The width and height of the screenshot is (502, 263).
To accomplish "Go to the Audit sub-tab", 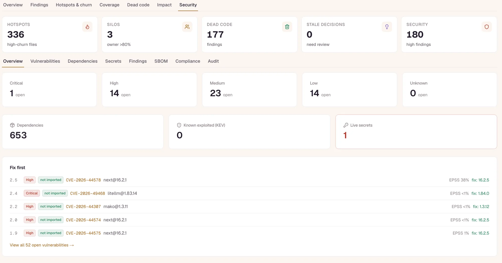I will (x=213, y=61).
